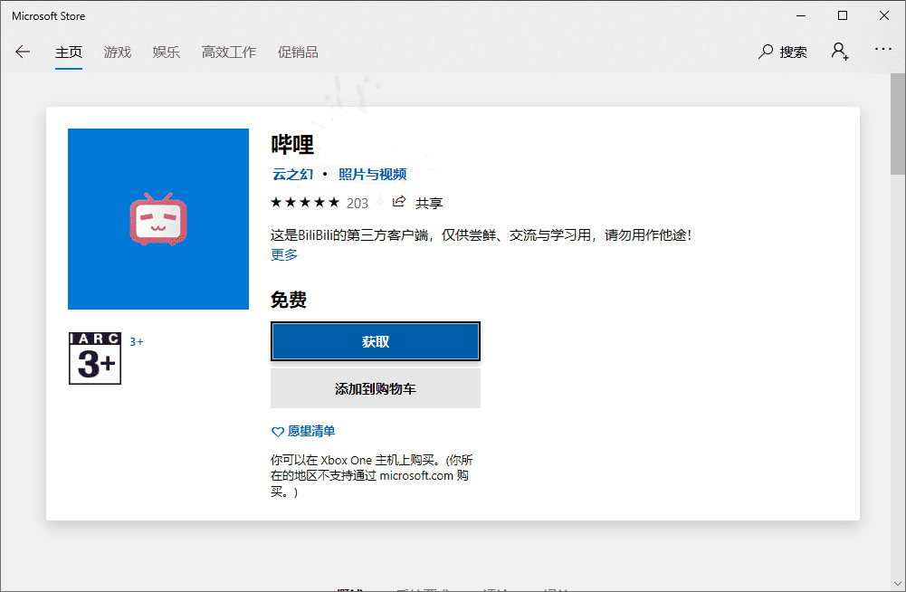Image resolution: width=906 pixels, height=592 pixels.
Task: Click the account sign-in person icon
Action: [x=840, y=52]
